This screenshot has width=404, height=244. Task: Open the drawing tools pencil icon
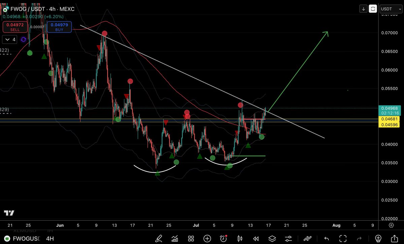(x=159, y=239)
